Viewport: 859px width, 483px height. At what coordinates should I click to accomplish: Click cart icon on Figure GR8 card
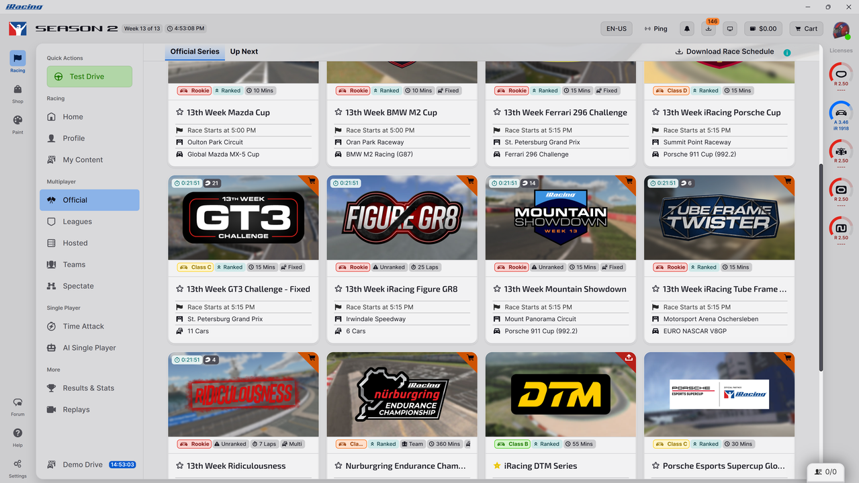pos(470,181)
